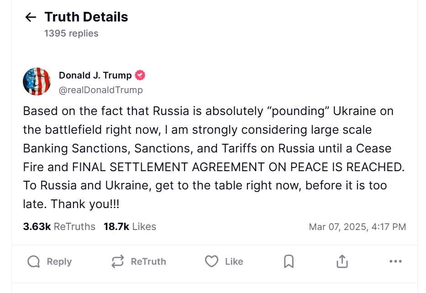
Task: Open the poster's profile avatar
Action: [37, 82]
